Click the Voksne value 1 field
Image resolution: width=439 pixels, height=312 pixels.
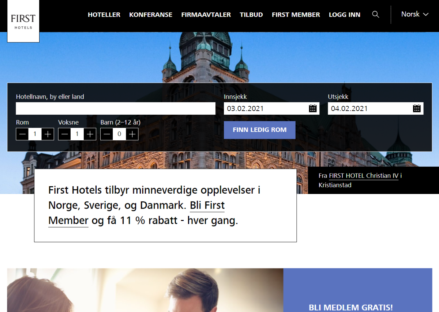click(77, 134)
